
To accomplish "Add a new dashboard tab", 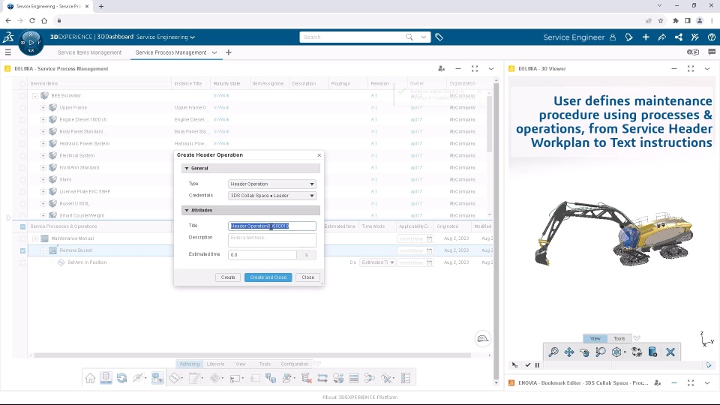I will tap(229, 52).
